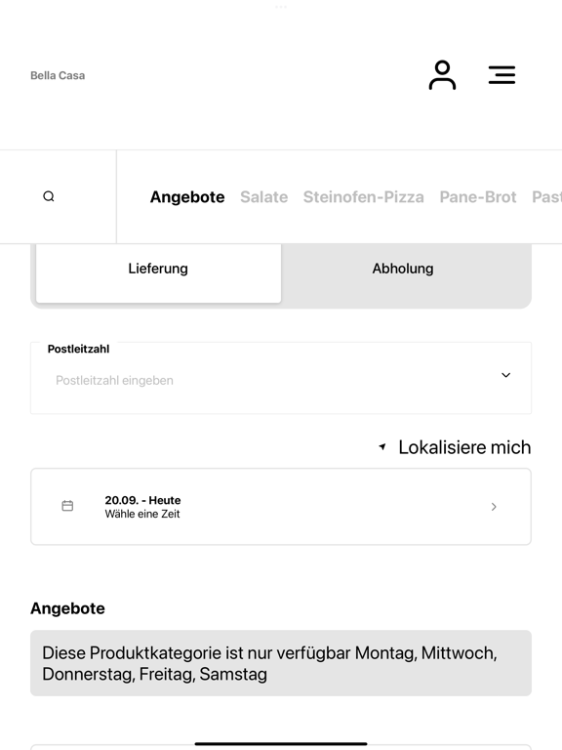This screenshot has width=562, height=750.
Task: Switch to the Salate category tab
Action: pos(263,197)
